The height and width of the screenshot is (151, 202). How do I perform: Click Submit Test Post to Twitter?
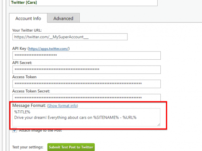point(71,147)
